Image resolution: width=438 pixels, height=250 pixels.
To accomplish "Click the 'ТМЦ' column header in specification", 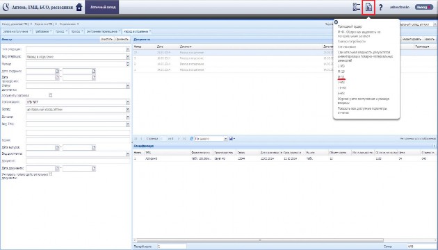I will 167,153.
